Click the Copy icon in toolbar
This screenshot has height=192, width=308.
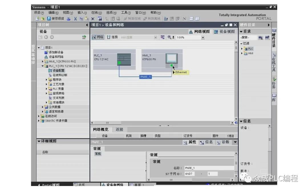(x=81, y=18)
